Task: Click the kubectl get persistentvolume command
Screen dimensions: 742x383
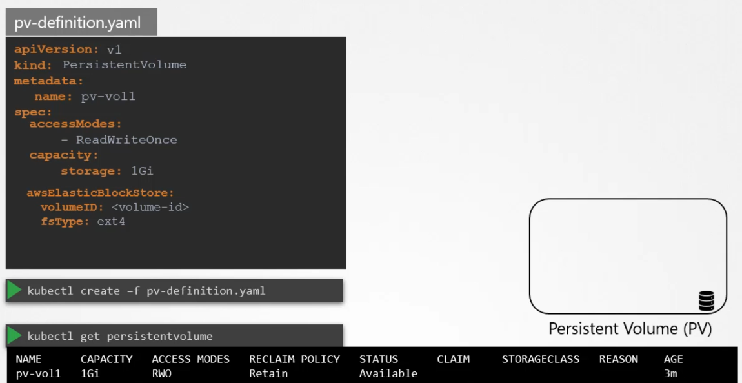Action: click(x=119, y=336)
